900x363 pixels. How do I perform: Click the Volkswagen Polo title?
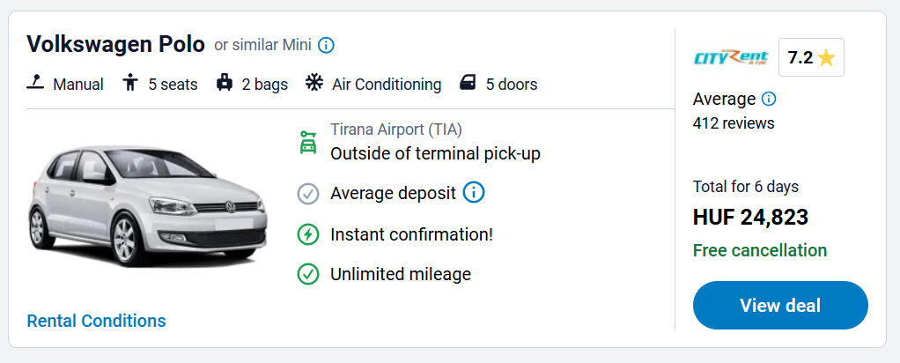115,44
